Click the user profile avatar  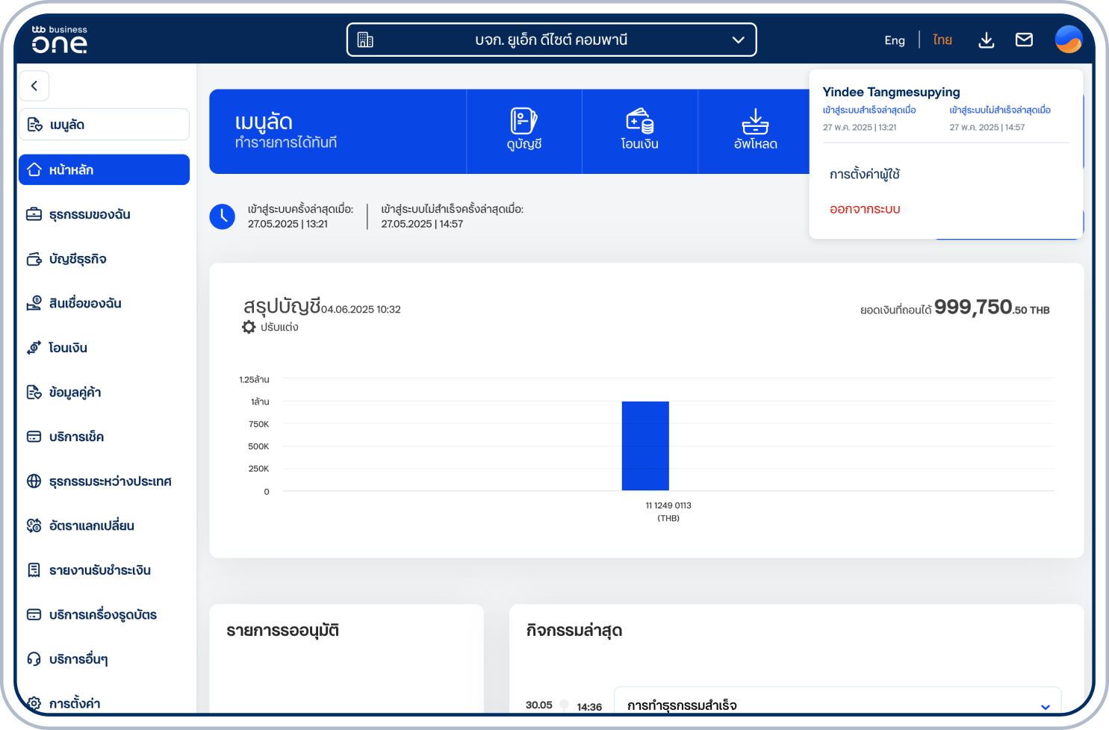pyautogui.click(x=1069, y=40)
